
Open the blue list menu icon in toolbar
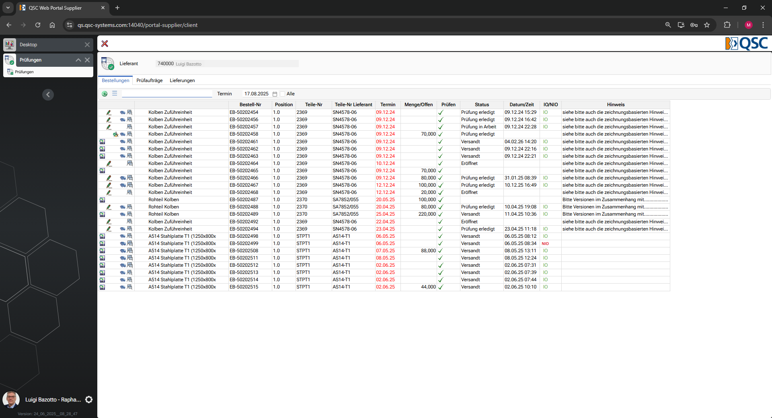(x=115, y=93)
